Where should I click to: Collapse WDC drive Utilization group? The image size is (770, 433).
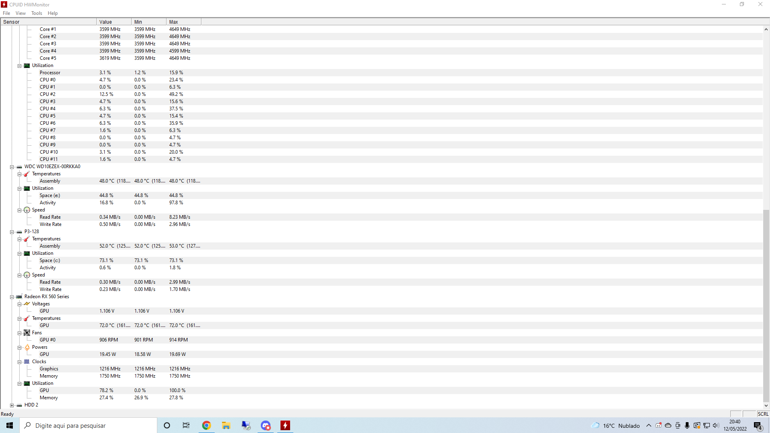click(x=19, y=189)
